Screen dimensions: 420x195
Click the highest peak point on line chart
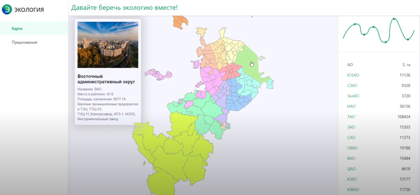pyautogui.click(x=394, y=19)
